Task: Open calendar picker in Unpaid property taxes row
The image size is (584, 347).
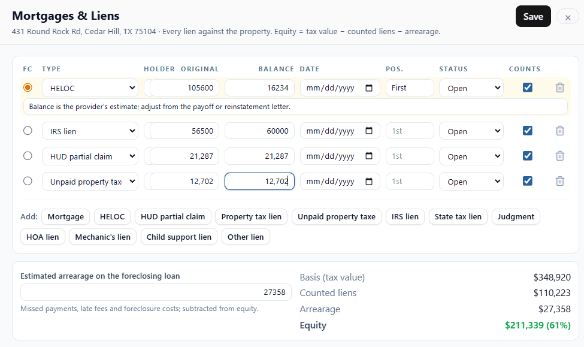Action: point(369,182)
